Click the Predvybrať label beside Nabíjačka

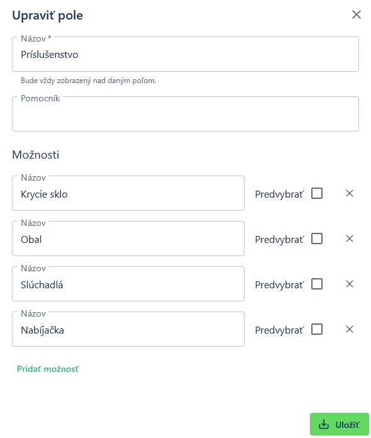279,330
